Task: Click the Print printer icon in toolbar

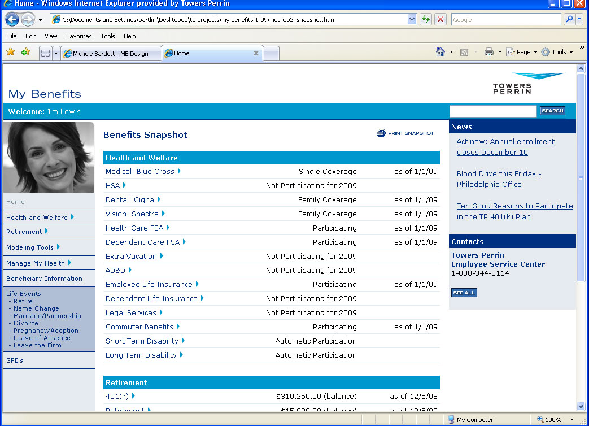Action: pyautogui.click(x=488, y=52)
